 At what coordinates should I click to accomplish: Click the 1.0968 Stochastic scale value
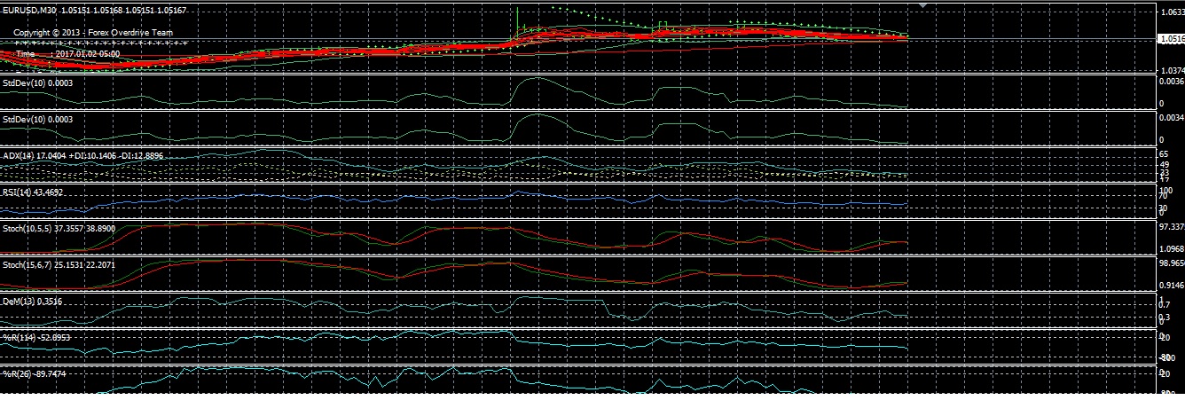pos(1172,249)
